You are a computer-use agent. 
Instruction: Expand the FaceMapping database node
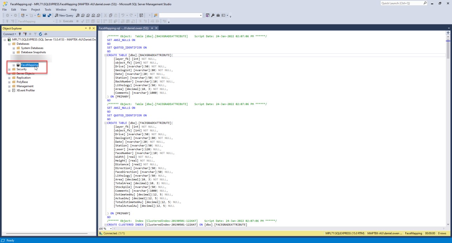point(14,65)
